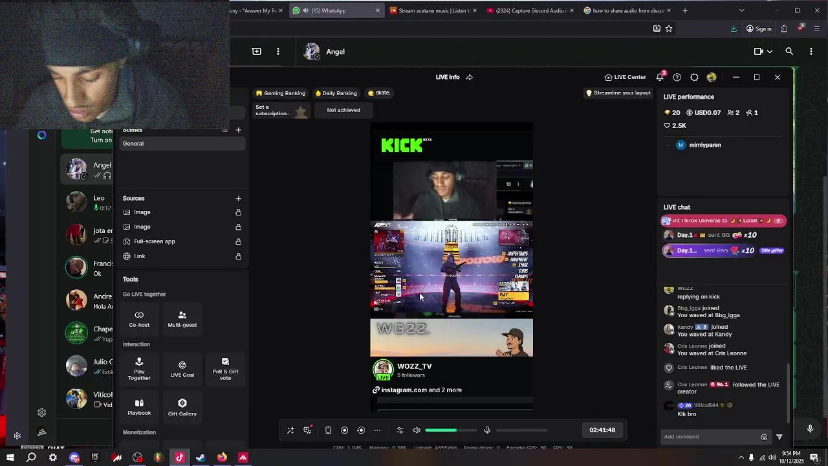Image resolution: width=828 pixels, height=466 pixels.
Task: Click the 02:41:48 live timer button
Action: (602, 430)
